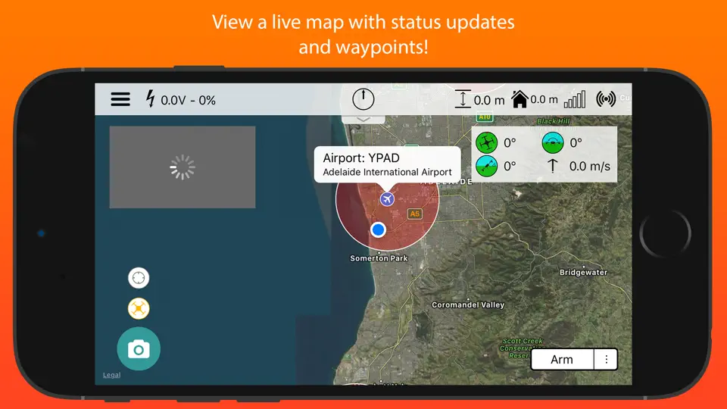This screenshot has width=727, height=409.
Task: Tap the Adelaide International Airport text
Action: pyautogui.click(x=387, y=172)
